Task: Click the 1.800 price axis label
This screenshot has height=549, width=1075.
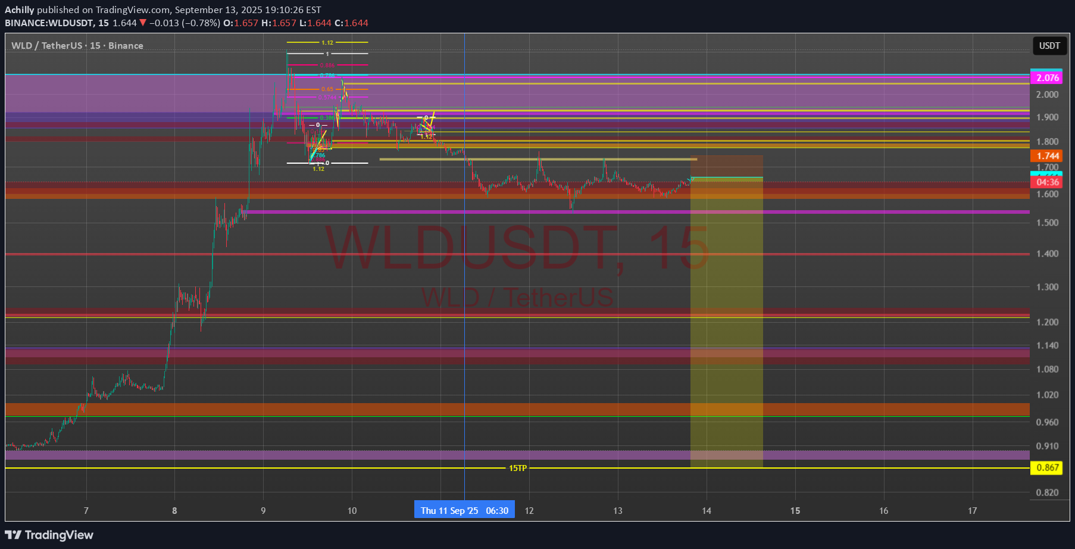Action: 1048,142
